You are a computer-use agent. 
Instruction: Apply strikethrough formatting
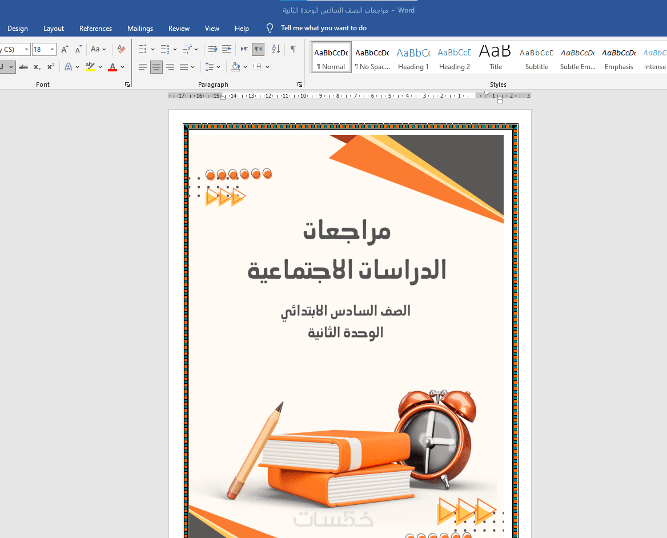(x=23, y=67)
